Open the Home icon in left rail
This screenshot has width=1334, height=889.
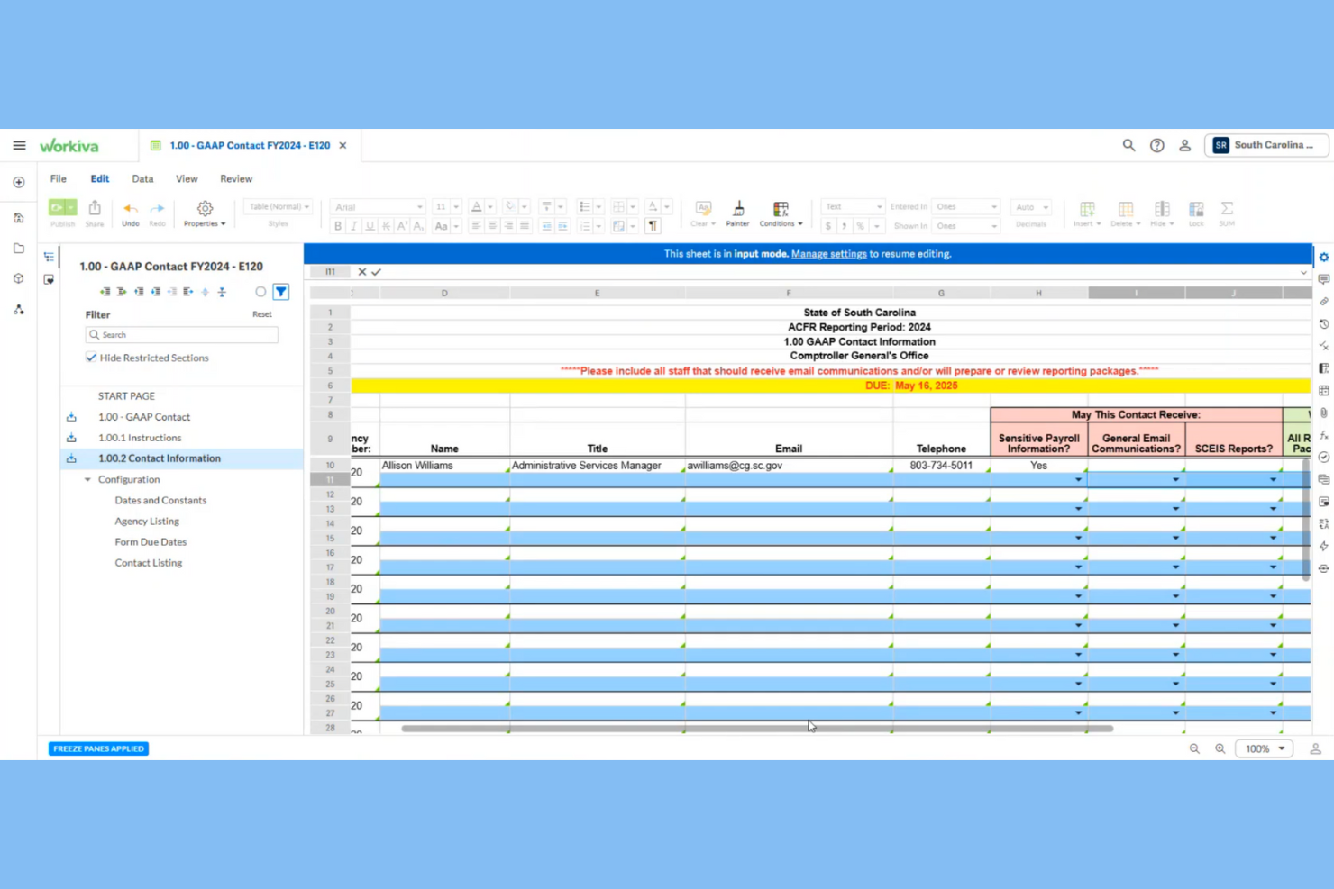[19, 217]
